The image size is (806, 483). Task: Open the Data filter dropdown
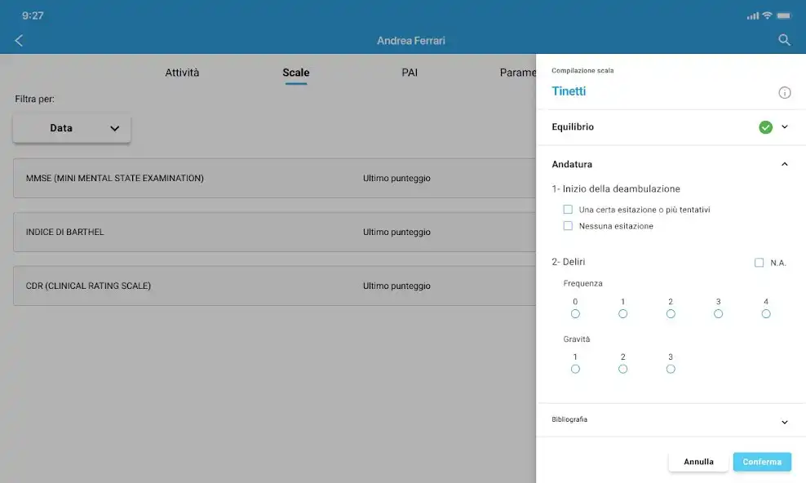pos(72,128)
